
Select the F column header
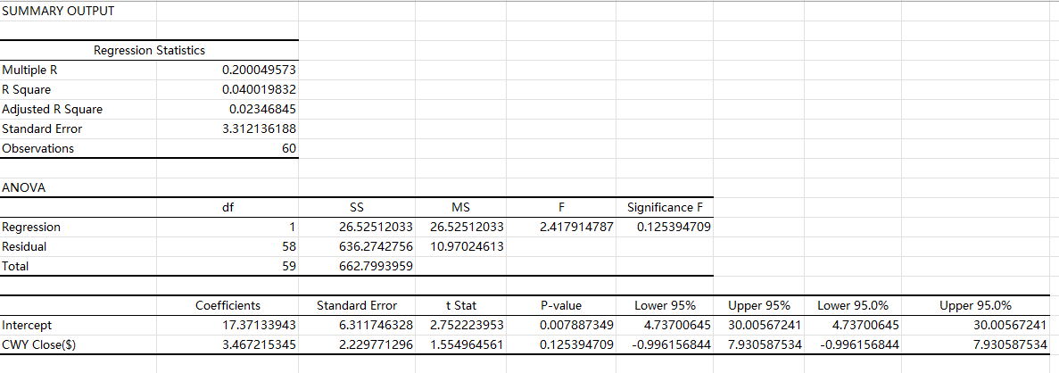(562, 207)
